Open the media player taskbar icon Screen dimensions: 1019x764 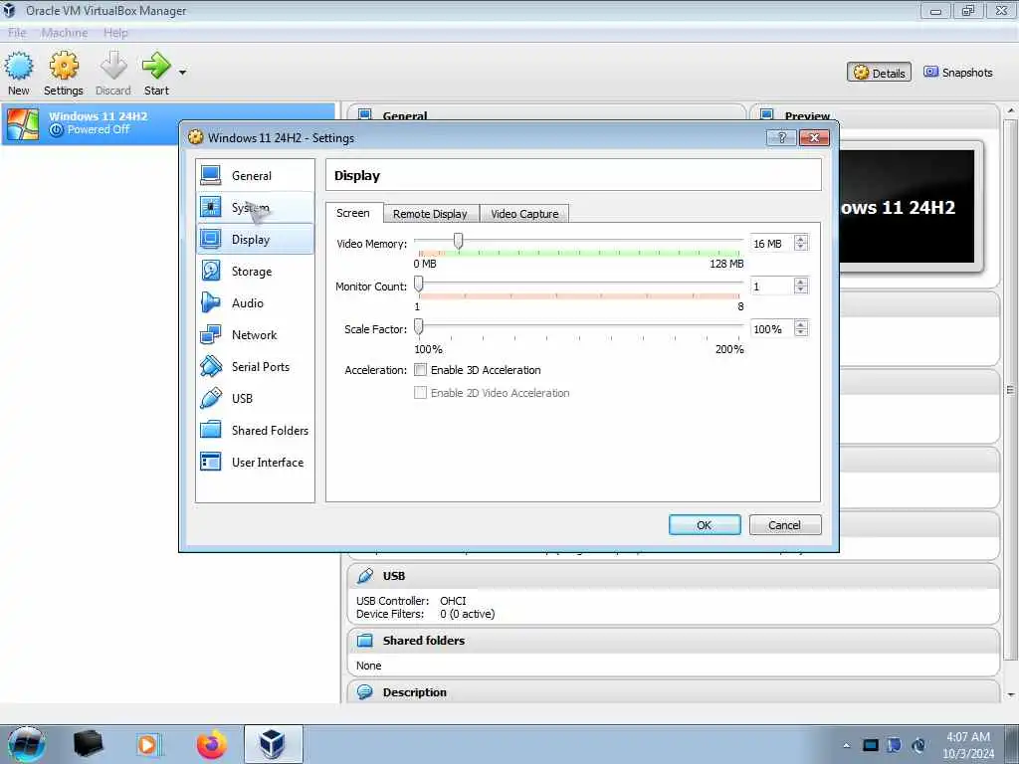(x=149, y=744)
